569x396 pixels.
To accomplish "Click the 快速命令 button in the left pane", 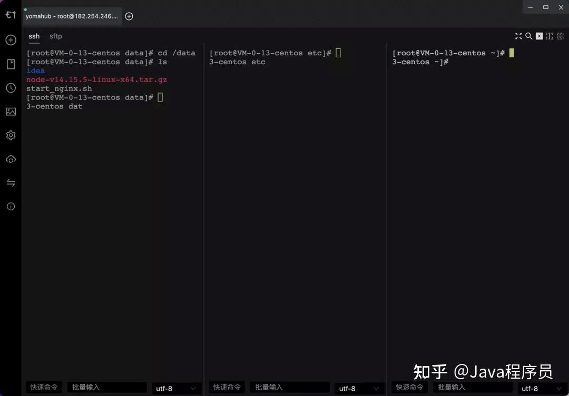I will [x=44, y=387].
